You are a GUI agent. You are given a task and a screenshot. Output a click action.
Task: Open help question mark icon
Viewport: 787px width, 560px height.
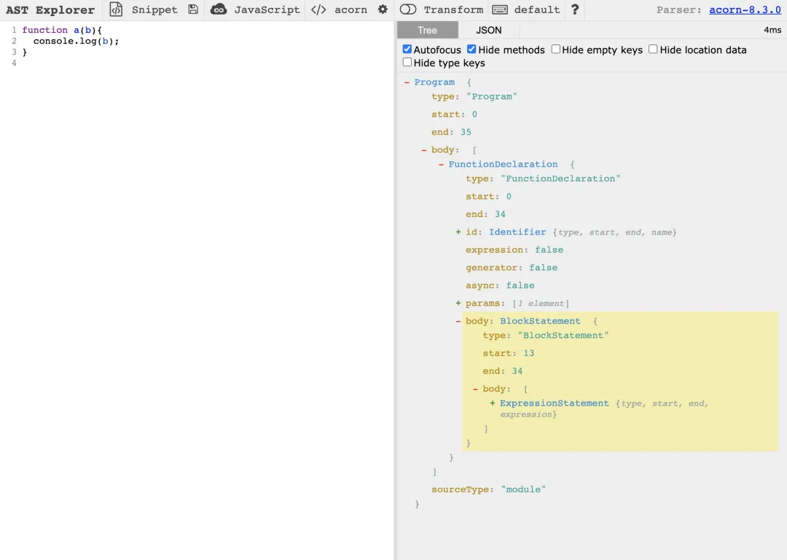[575, 9]
